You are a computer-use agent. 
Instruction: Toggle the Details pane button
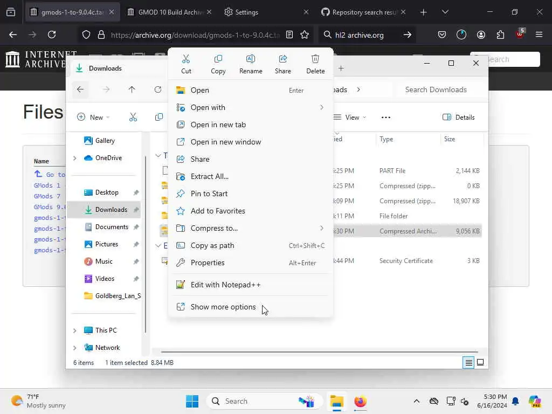(459, 117)
